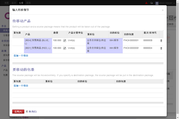Cancel with the 取消(C) link
179x119 pixels.
pos(33,112)
